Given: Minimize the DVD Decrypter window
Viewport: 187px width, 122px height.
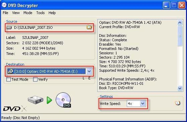Looking at the screenshot, I should pyautogui.click(x=166, y=5).
